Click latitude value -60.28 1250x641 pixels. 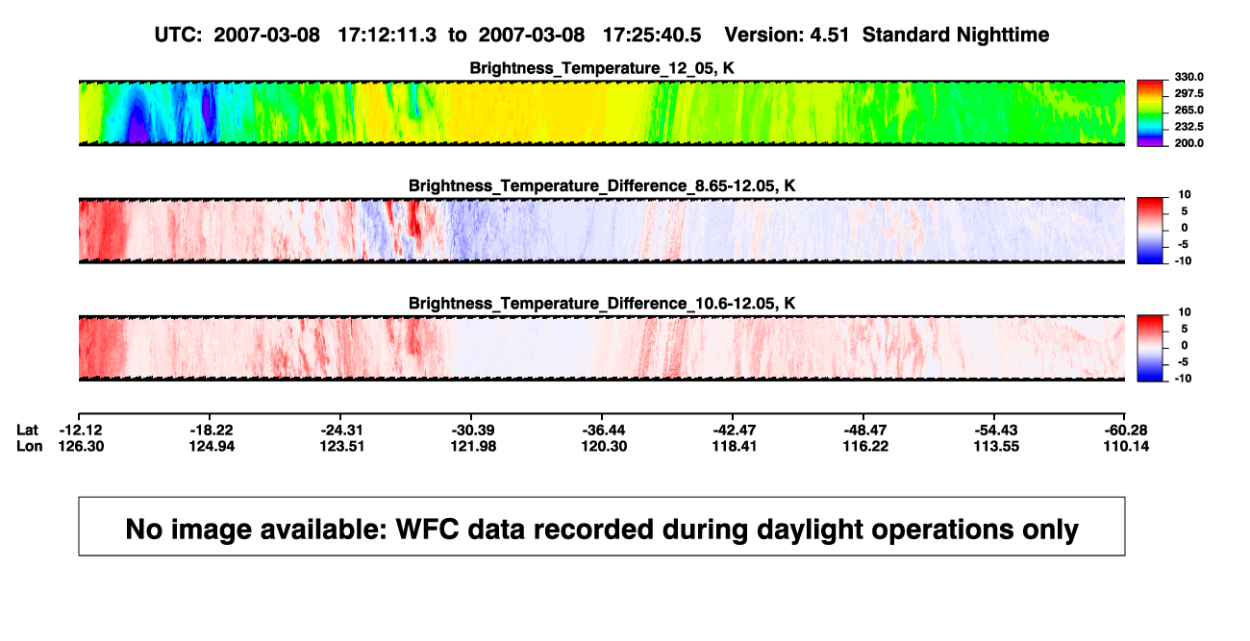tap(1127, 429)
